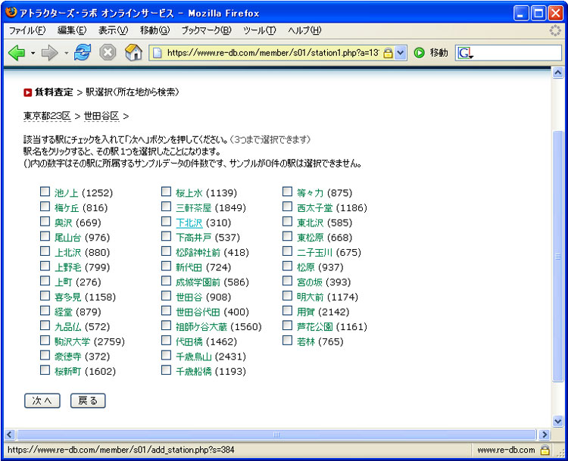Viewport: 568px width, 461px height.
Task: Click the Google search input box
Action: coord(517,53)
